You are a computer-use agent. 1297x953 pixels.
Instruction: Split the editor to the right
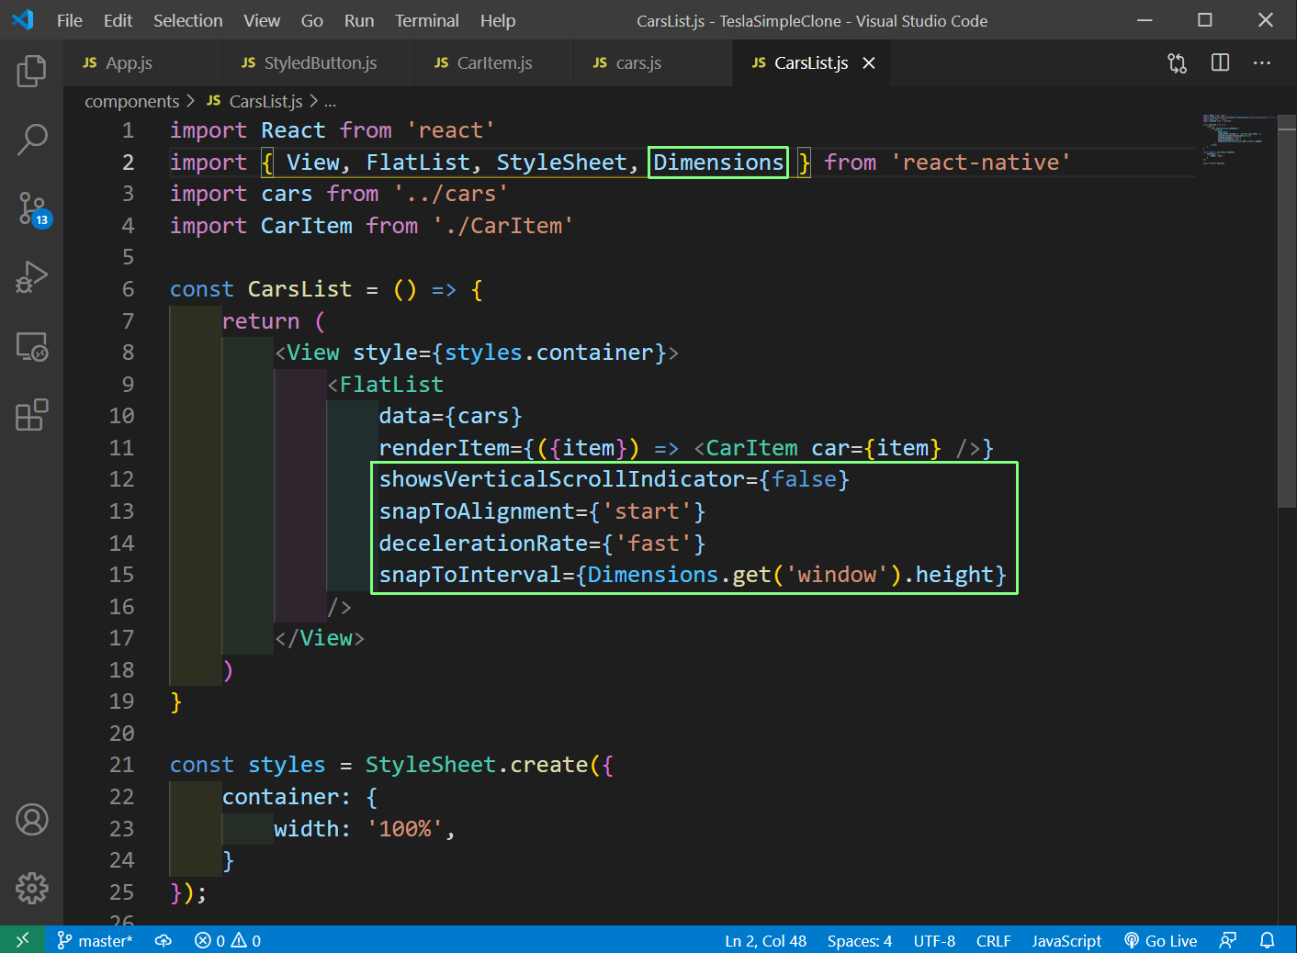tap(1220, 62)
